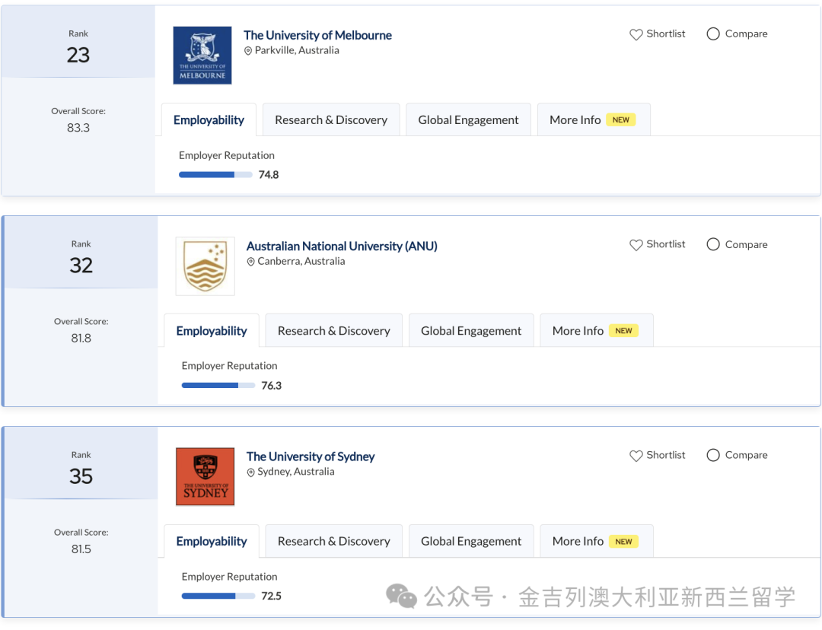Open Australian National University (ANU) title link
The width and height of the screenshot is (822, 630).
pos(342,246)
